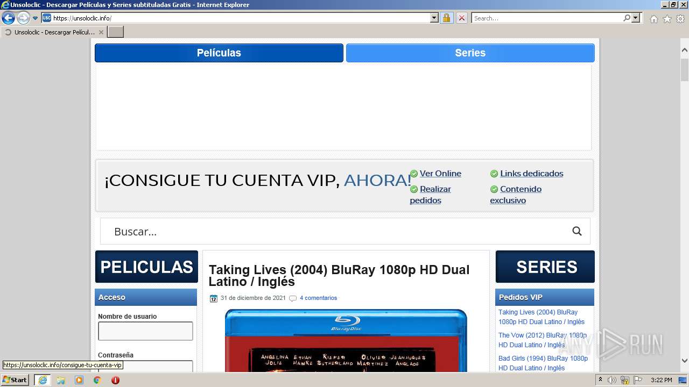Click the volume speaker tray icon
Screen dimensions: 689x387
point(612,380)
